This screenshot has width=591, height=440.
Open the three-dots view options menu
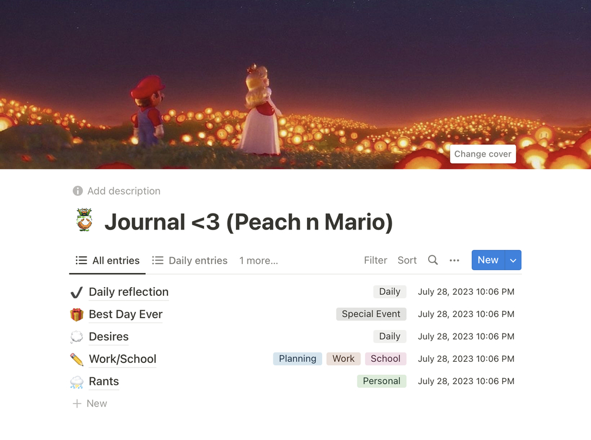point(454,260)
